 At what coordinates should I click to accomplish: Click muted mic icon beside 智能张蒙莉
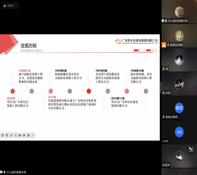[164, 117]
